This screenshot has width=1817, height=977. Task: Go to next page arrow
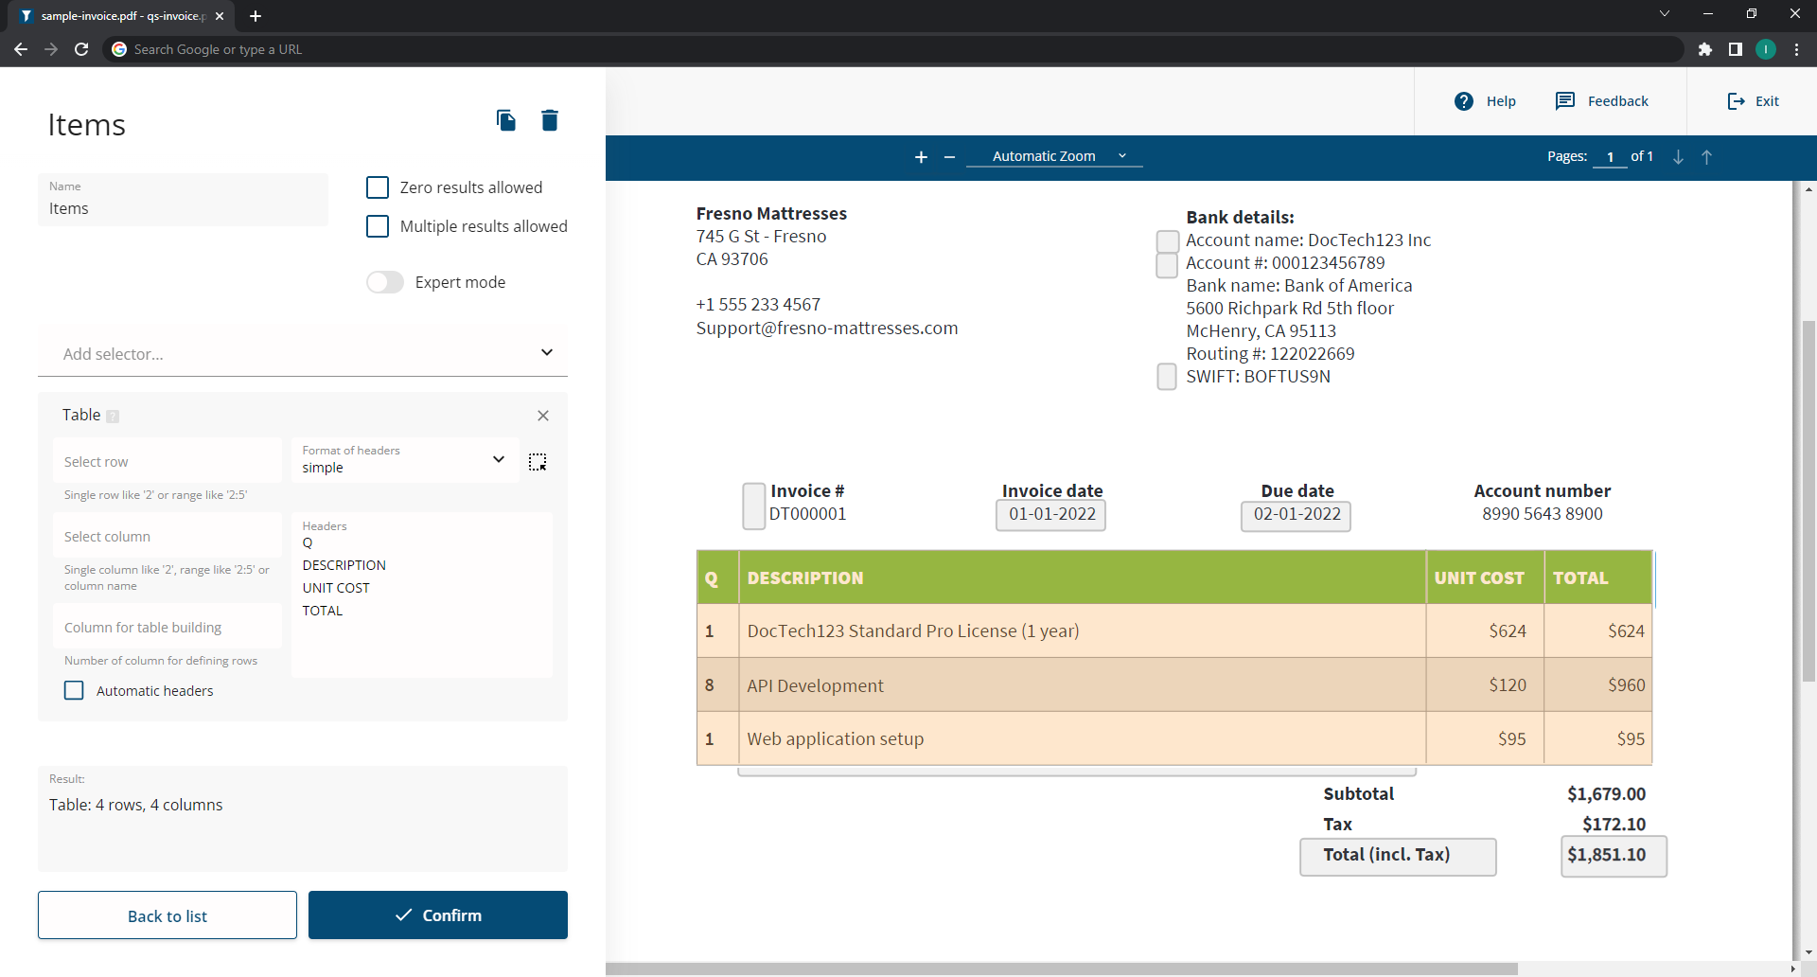[1678, 157]
